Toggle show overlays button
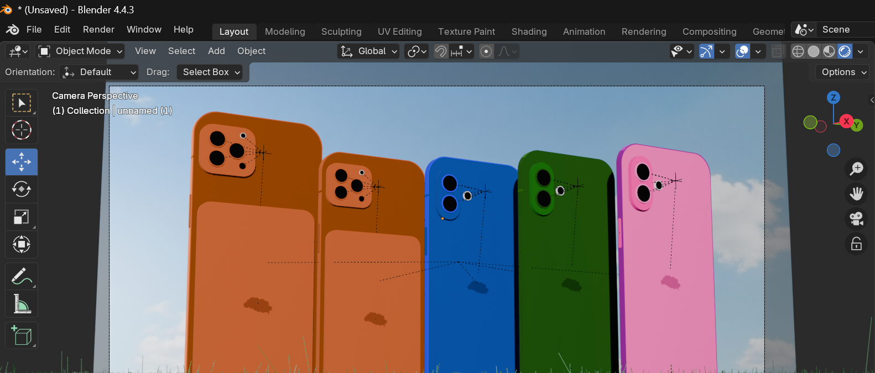 [743, 51]
